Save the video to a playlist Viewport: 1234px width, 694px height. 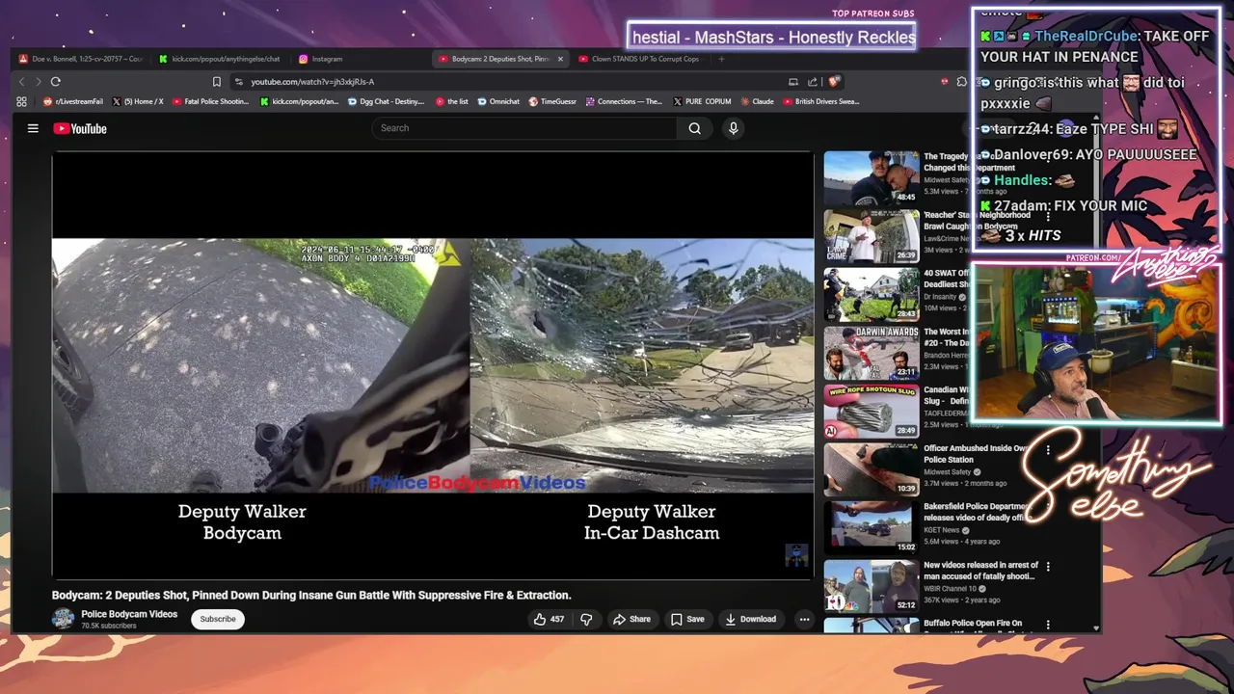coord(687,619)
